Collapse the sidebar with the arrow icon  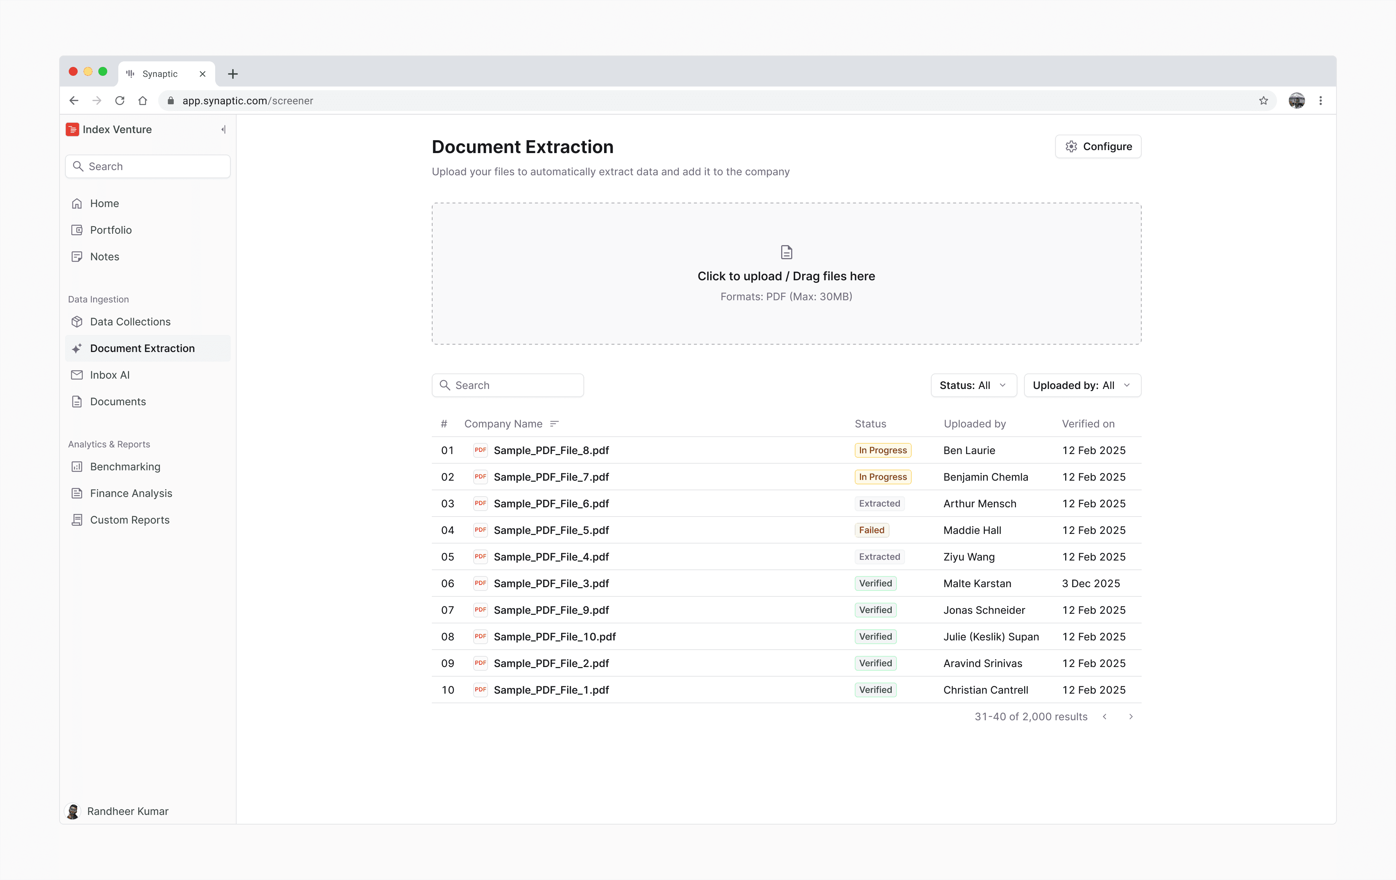(223, 129)
